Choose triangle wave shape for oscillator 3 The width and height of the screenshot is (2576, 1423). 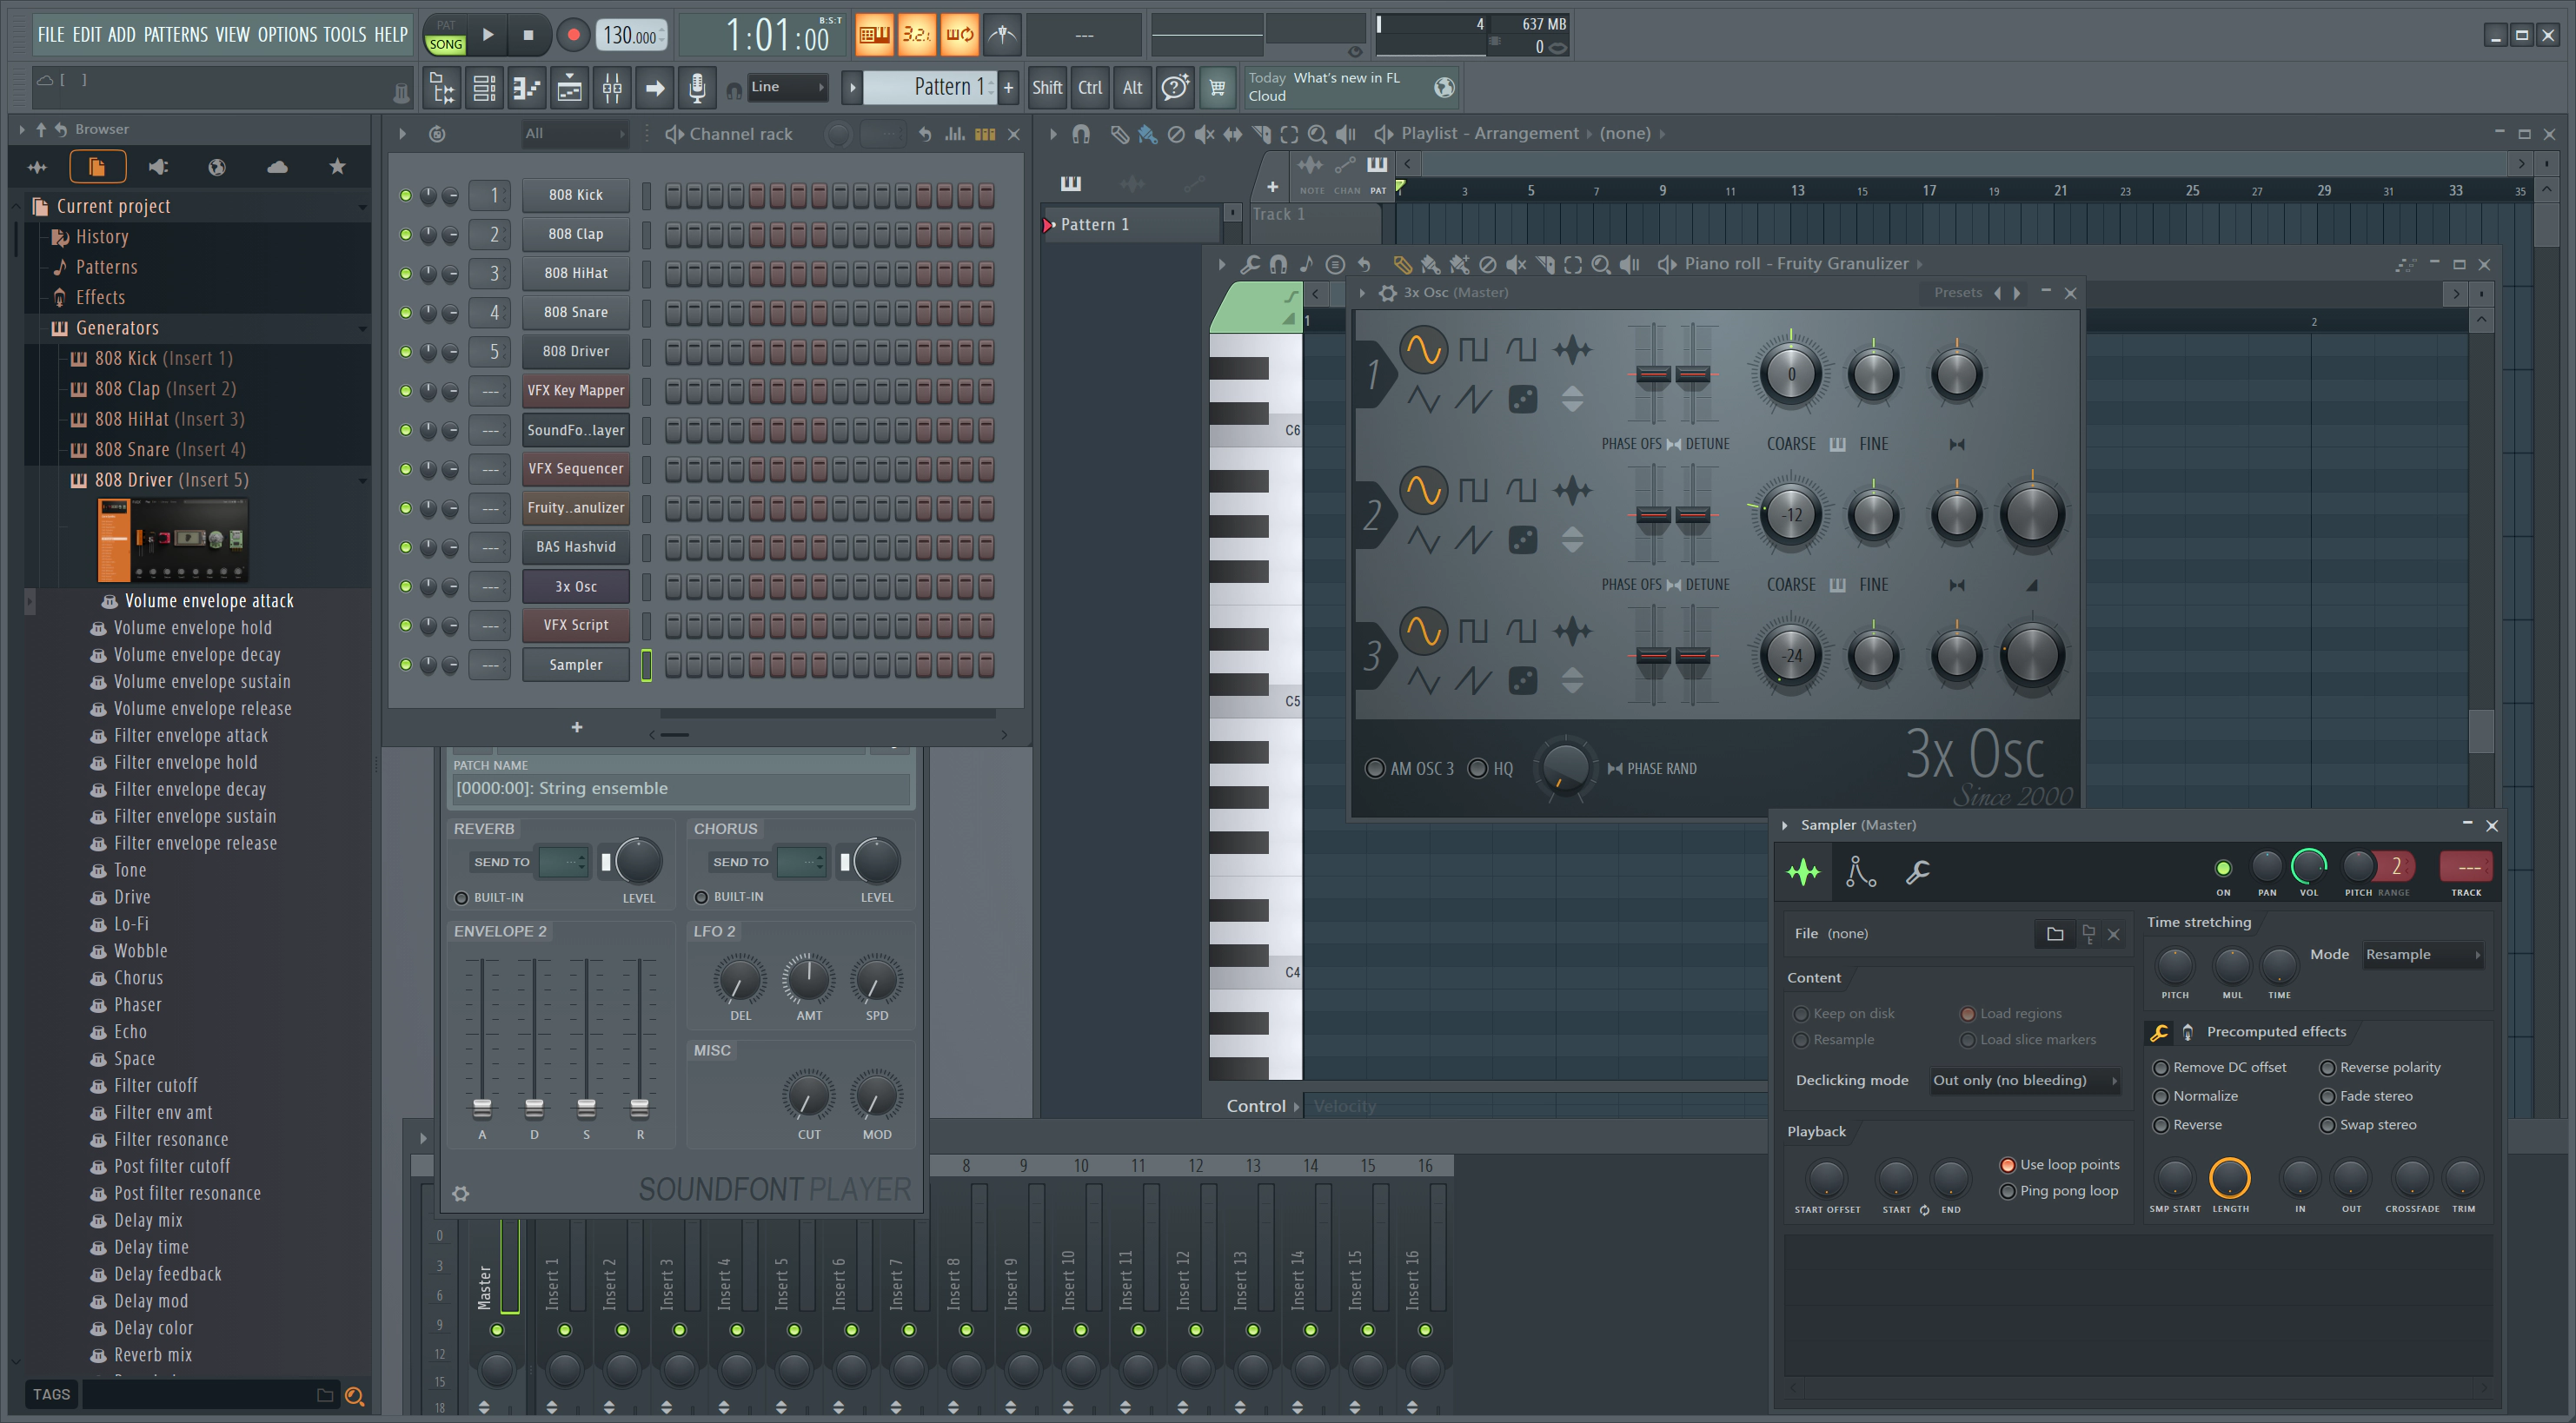pyautogui.click(x=1422, y=680)
